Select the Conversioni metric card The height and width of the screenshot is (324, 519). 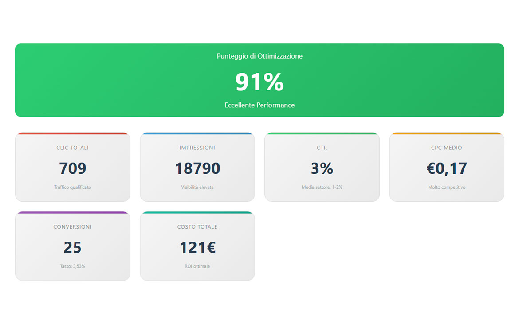(72, 246)
